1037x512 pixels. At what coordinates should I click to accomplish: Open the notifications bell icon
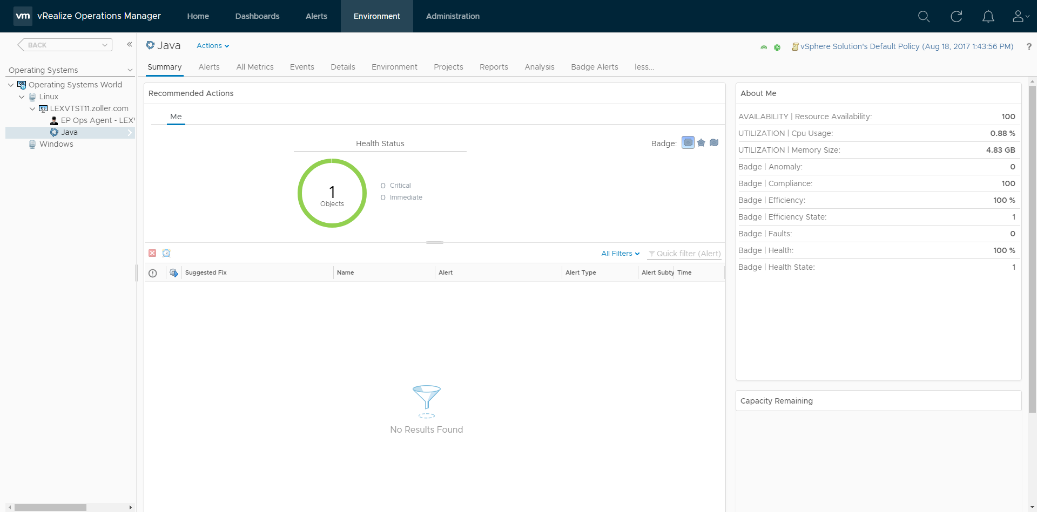988,17
